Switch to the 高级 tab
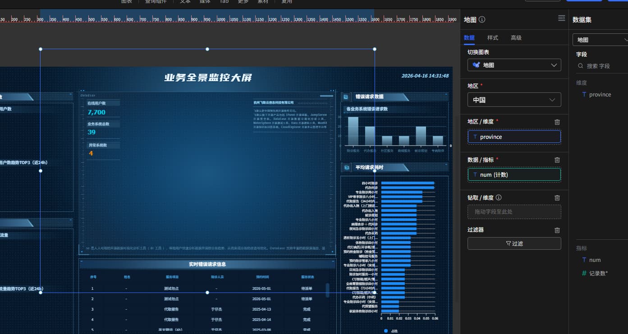 tap(516, 38)
